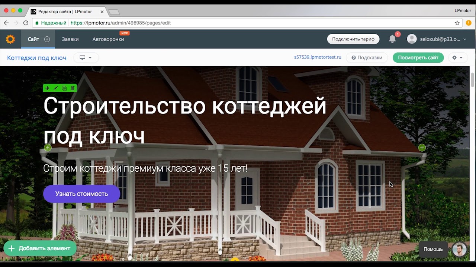Screen dimensions: 476x267
Task: Click the browser address bar
Action: [x=260, y=23]
